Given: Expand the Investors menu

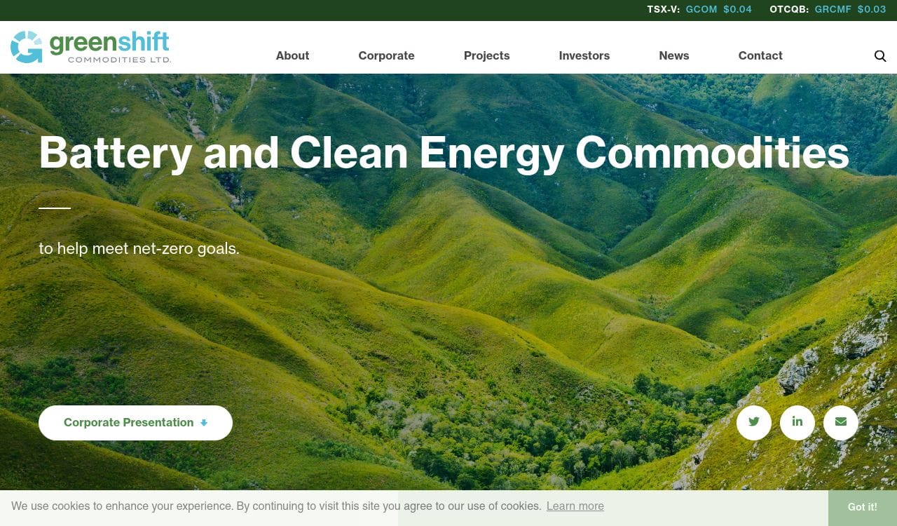Looking at the screenshot, I should [x=584, y=55].
